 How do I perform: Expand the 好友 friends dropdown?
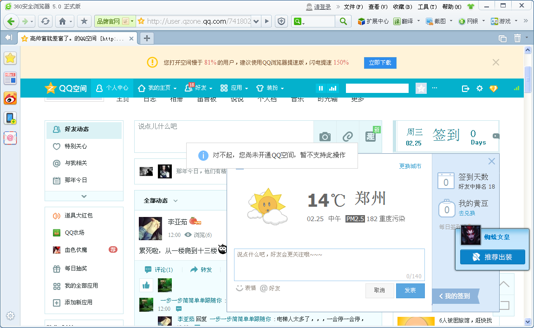tap(198, 88)
